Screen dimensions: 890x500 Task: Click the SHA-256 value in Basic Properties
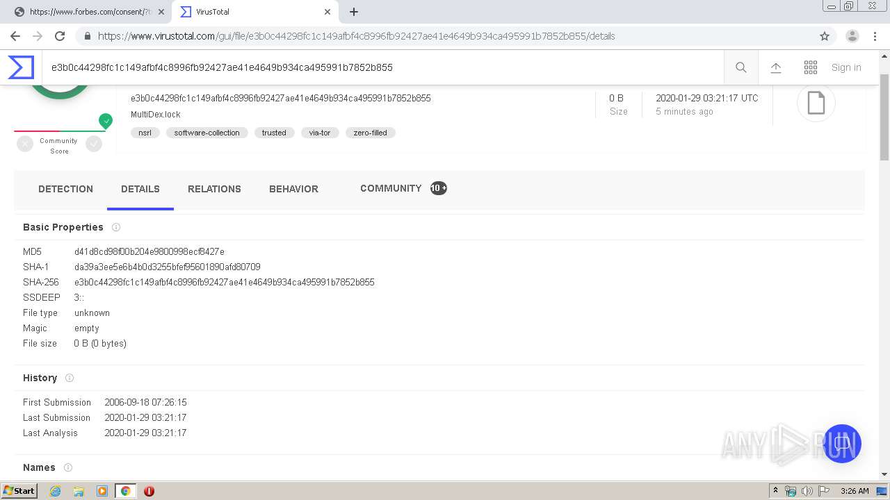coord(225,282)
